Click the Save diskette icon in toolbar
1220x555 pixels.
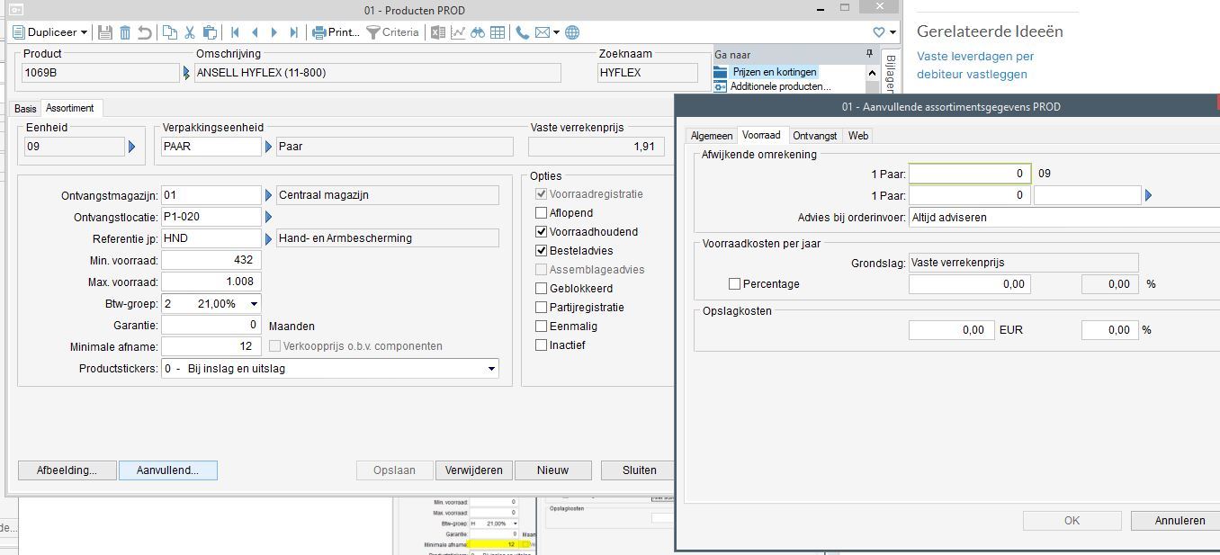pyautogui.click(x=105, y=32)
